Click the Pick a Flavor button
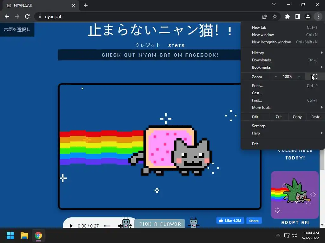This screenshot has height=243, width=325. coord(160,224)
